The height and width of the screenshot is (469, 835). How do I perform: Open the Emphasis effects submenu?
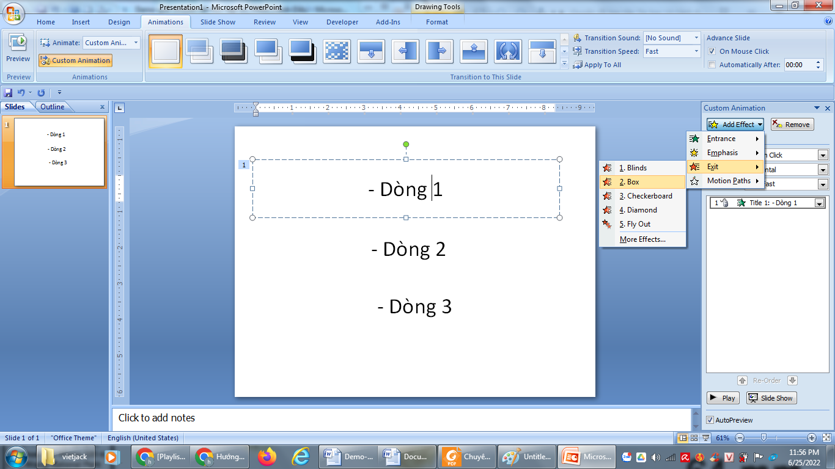(726, 153)
